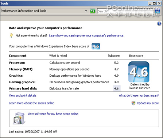
Task: Open the 'View and print details' link
Action: [x=23, y=96]
